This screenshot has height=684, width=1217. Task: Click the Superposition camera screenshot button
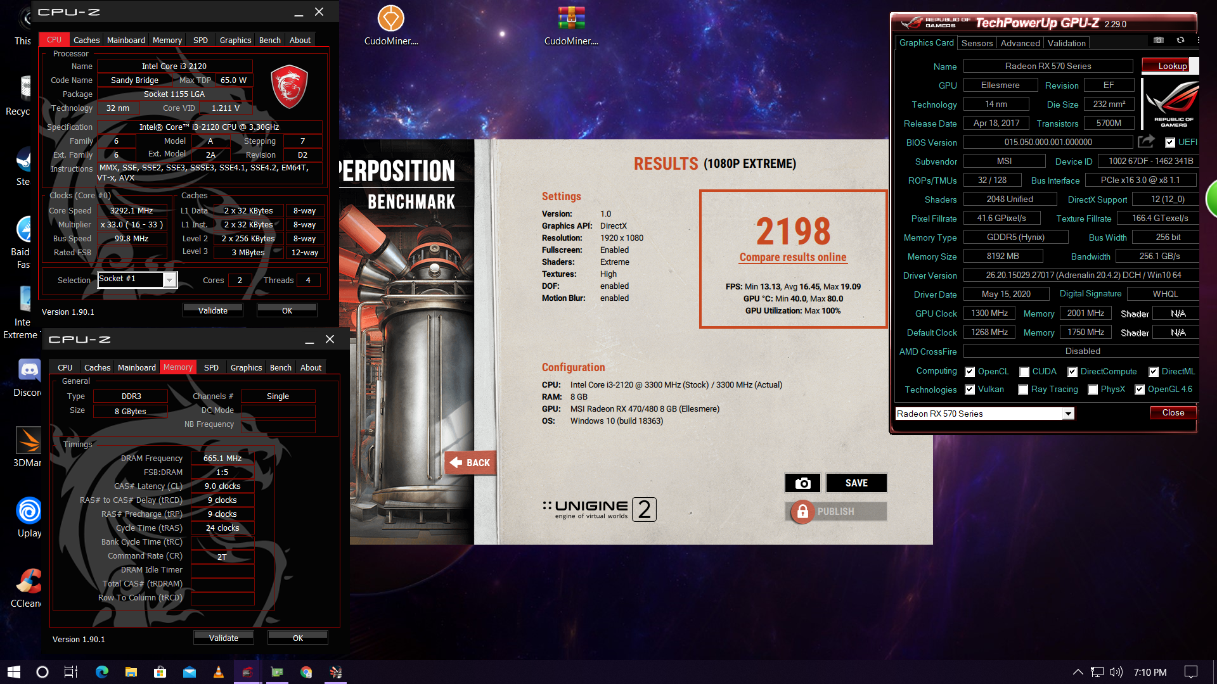point(802,483)
